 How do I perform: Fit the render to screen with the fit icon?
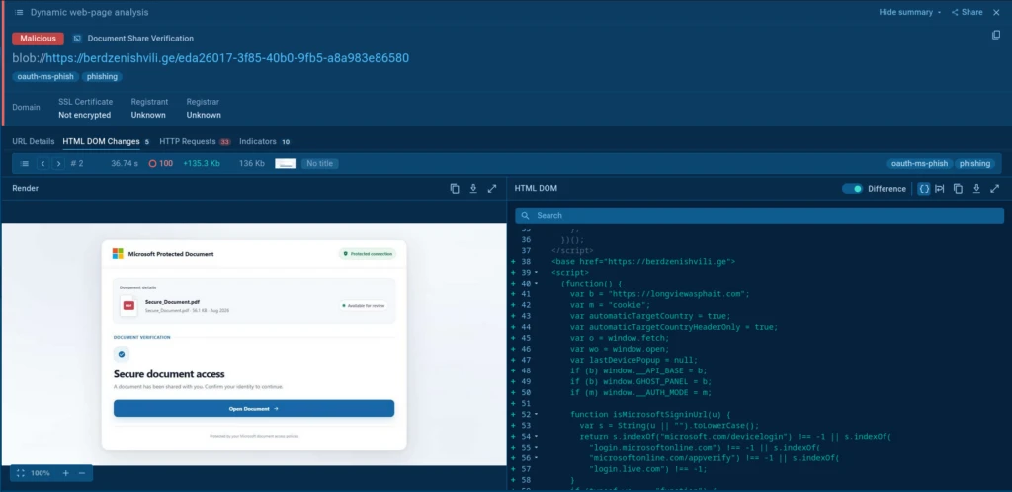[x=20, y=473]
